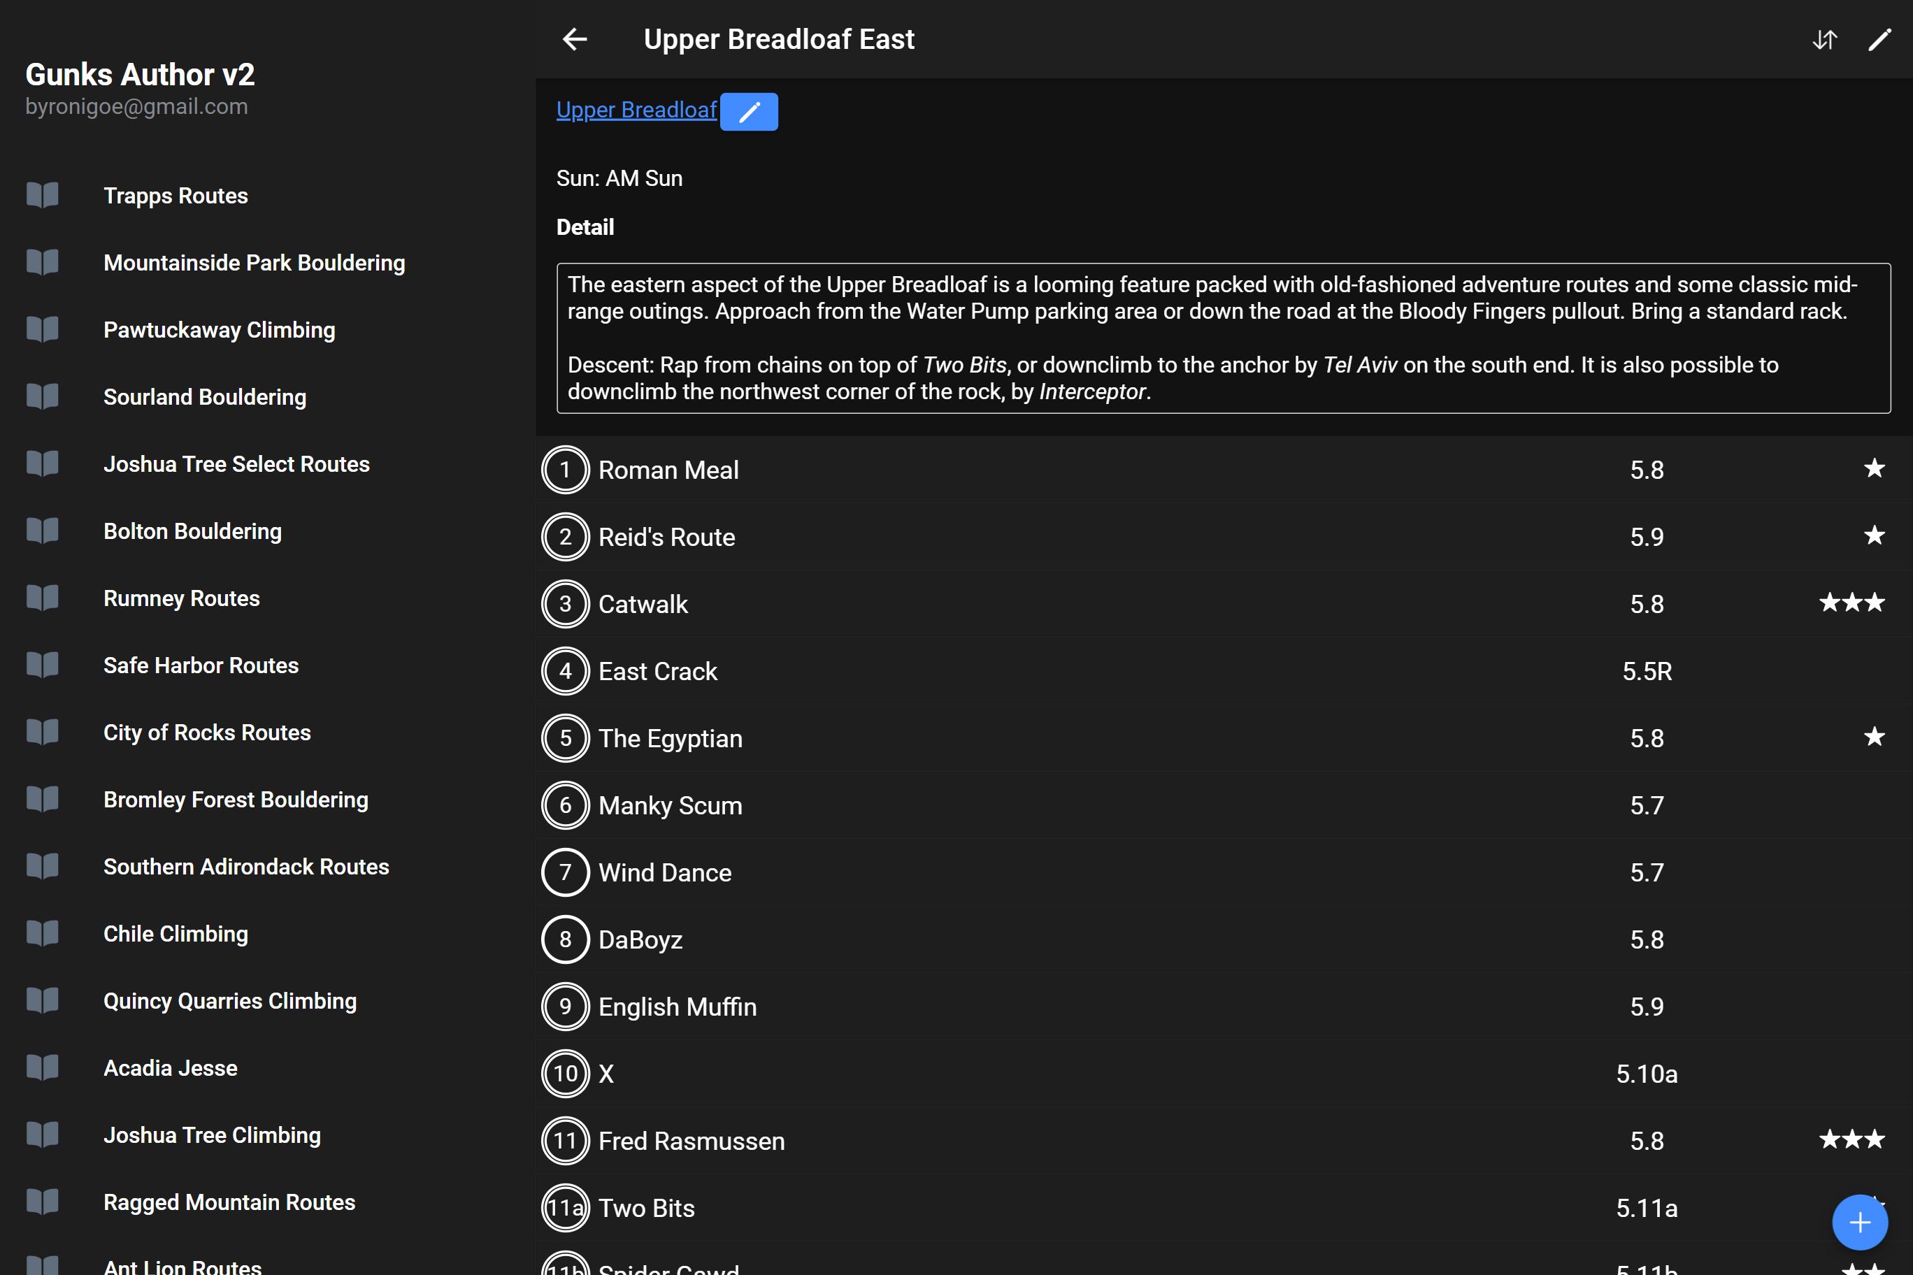The width and height of the screenshot is (1913, 1275).
Task: Click the edit pencil in the header
Action: point(1879,39)
